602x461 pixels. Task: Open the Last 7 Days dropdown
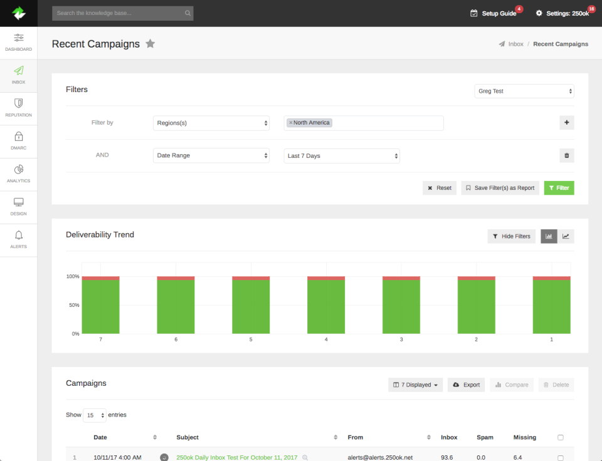pos(342,156)
